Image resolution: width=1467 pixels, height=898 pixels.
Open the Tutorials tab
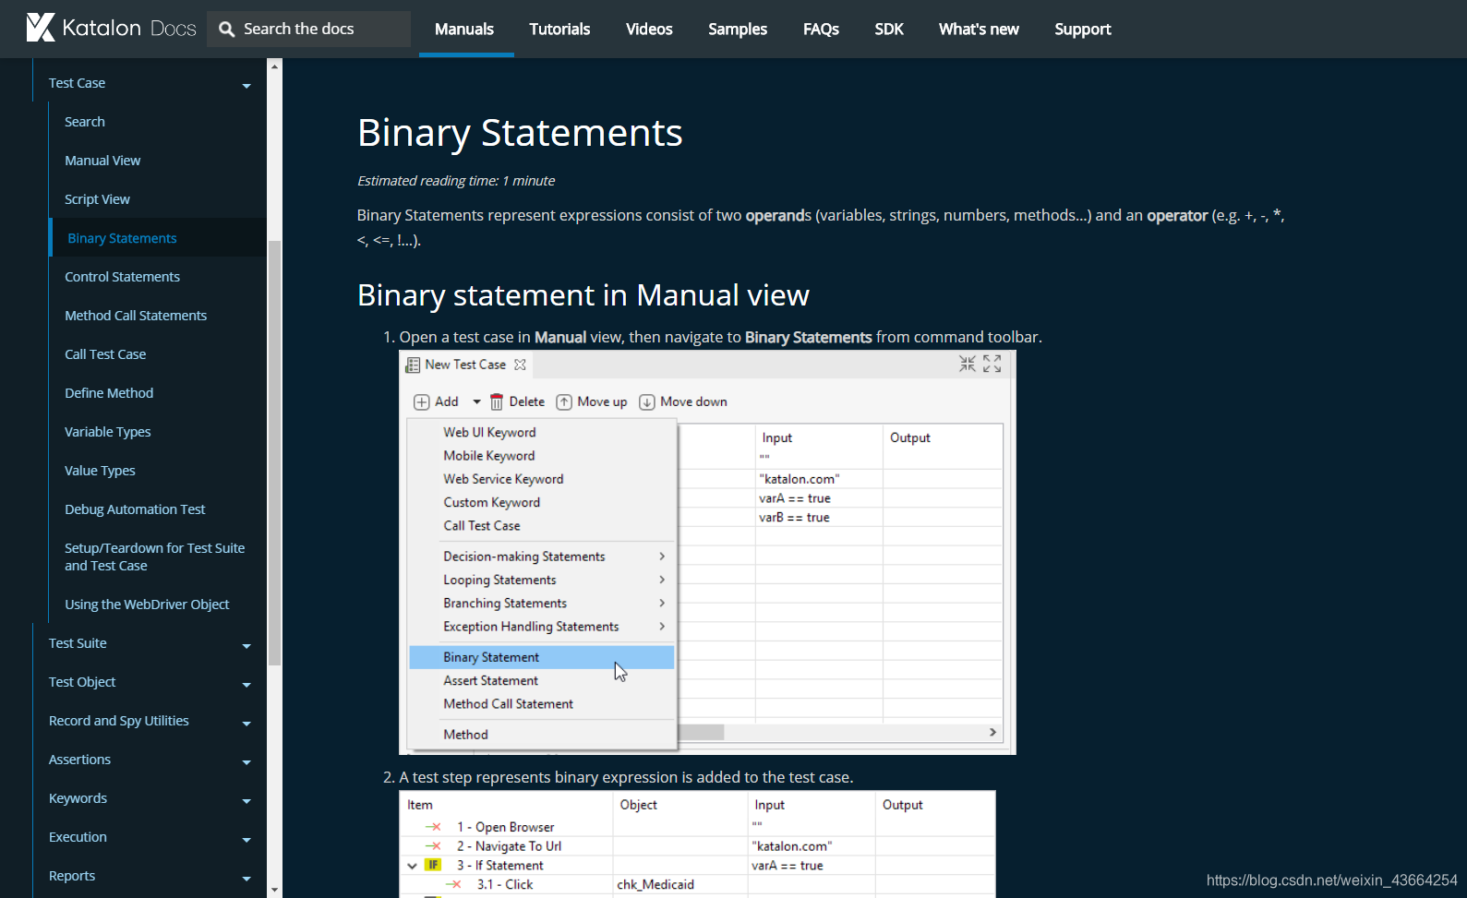click(x=559, y=30)
